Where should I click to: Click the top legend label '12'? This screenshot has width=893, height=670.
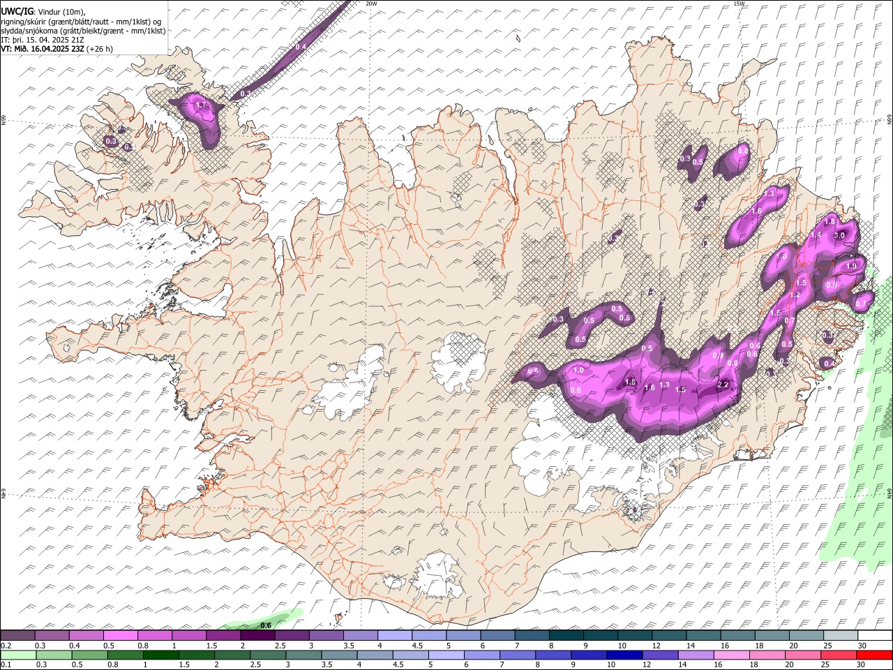[x=656, y=646]
